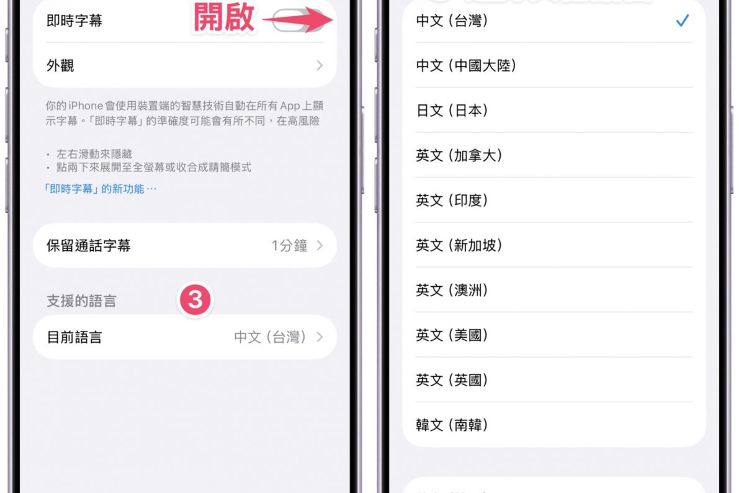This screenshot has width=739, height=493.
Task: Choose 英文 (印度) language
Action: coord(553,200)
